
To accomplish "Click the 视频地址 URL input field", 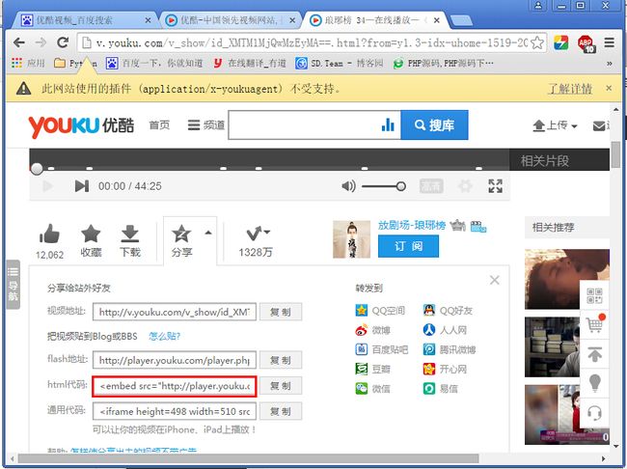I will tap(175, 312).
